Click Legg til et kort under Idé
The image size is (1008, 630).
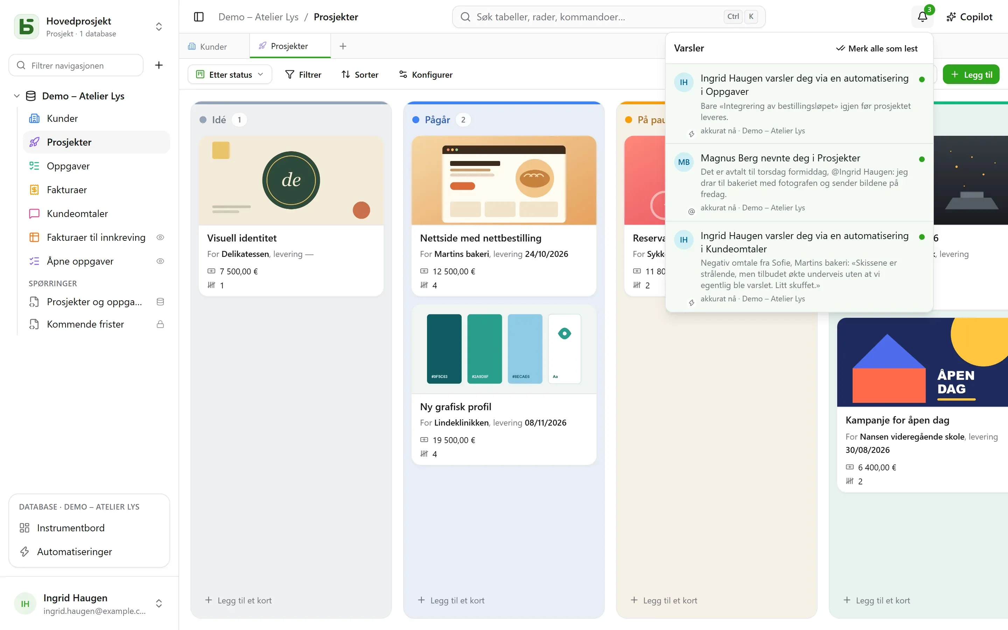tap(239, 600)
